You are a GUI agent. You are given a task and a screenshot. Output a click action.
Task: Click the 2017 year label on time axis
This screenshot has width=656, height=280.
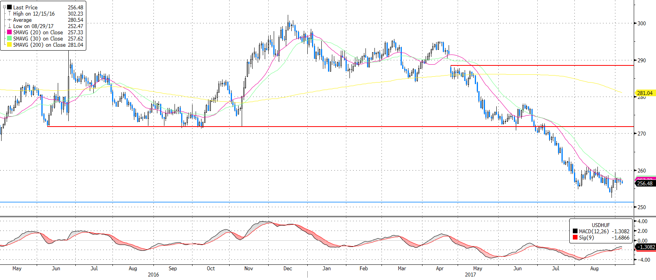pos(470,275)
